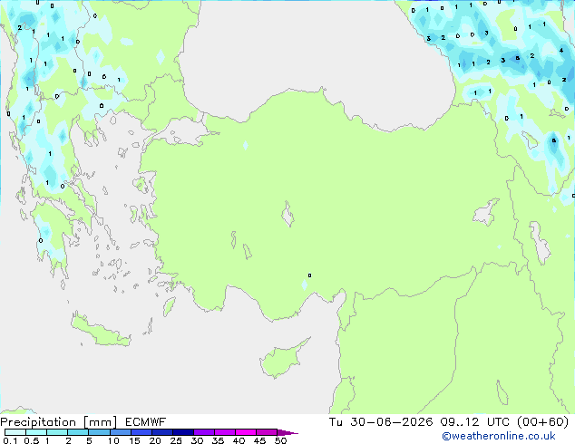Select the ECMWF model label
Image resolution: width=575 pixels, height=444 pixels.
click(146, 422)
